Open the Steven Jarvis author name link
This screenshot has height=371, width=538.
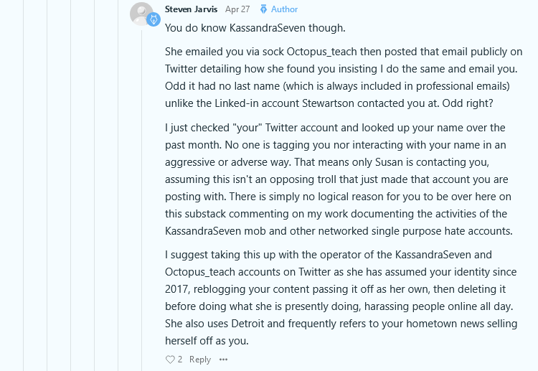pos(191,9)
